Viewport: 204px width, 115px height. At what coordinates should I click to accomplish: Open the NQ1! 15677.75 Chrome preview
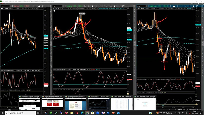pos(99,103)
